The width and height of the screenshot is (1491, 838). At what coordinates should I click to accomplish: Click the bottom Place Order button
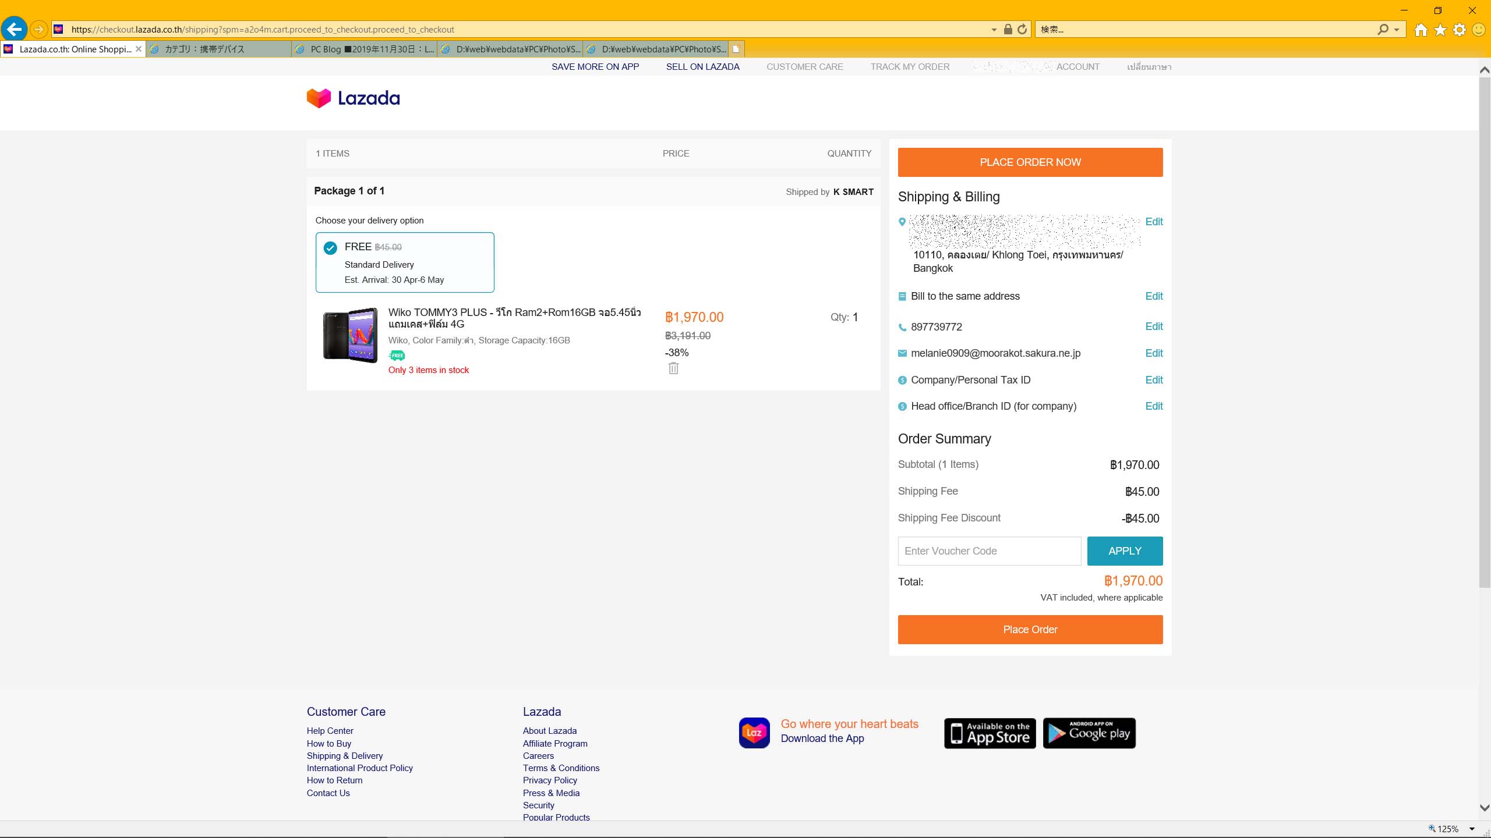pyautogui.click(x=1030, y=630)
